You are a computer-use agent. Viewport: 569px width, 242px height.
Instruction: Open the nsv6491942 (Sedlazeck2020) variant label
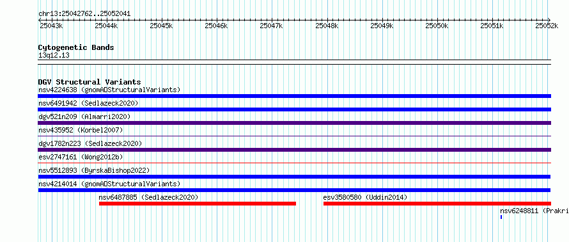[x=88, y=103]
